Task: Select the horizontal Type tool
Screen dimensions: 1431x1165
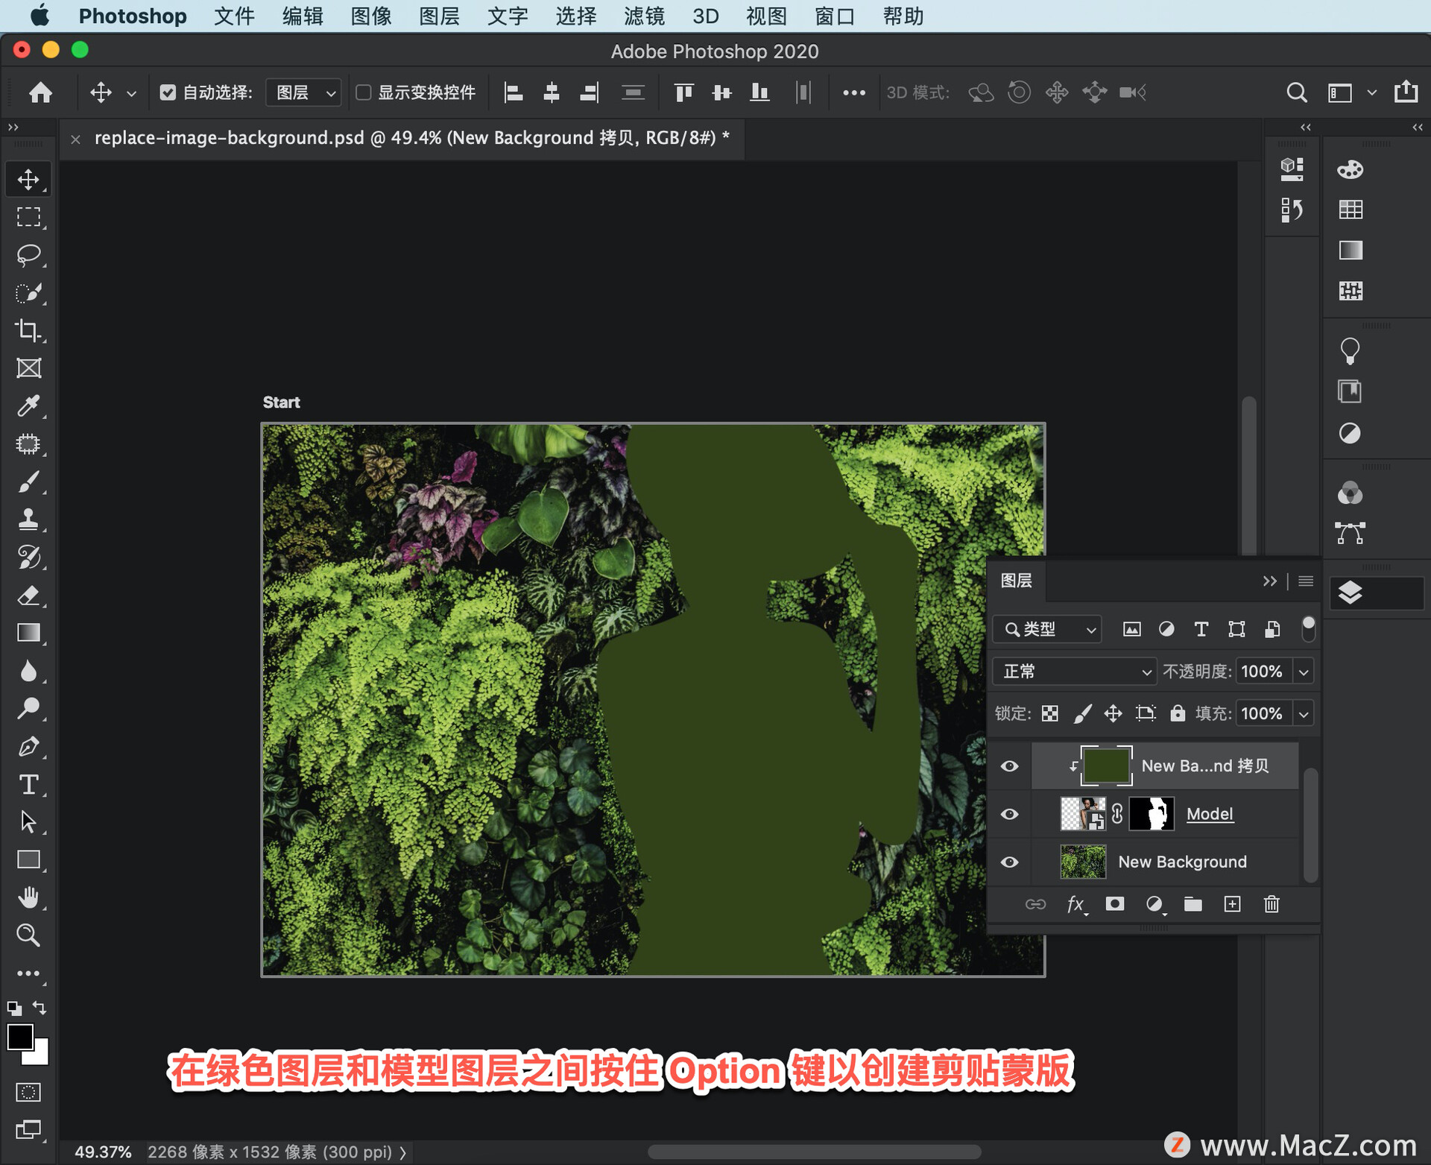Action: 28,784
